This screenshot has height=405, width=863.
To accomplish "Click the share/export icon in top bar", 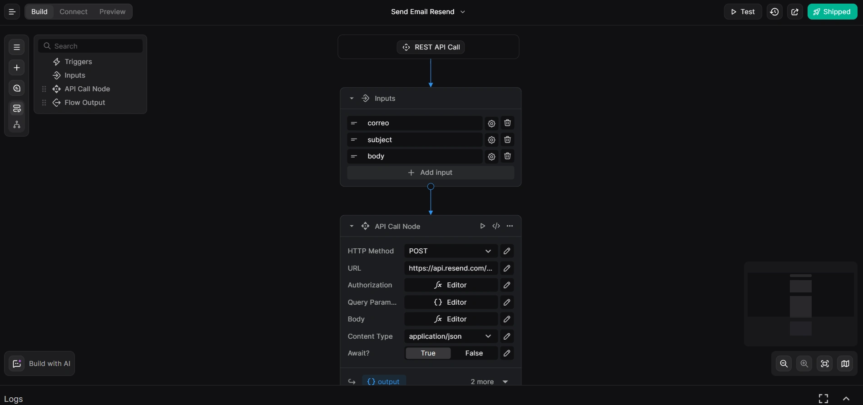I will point(795,12).
